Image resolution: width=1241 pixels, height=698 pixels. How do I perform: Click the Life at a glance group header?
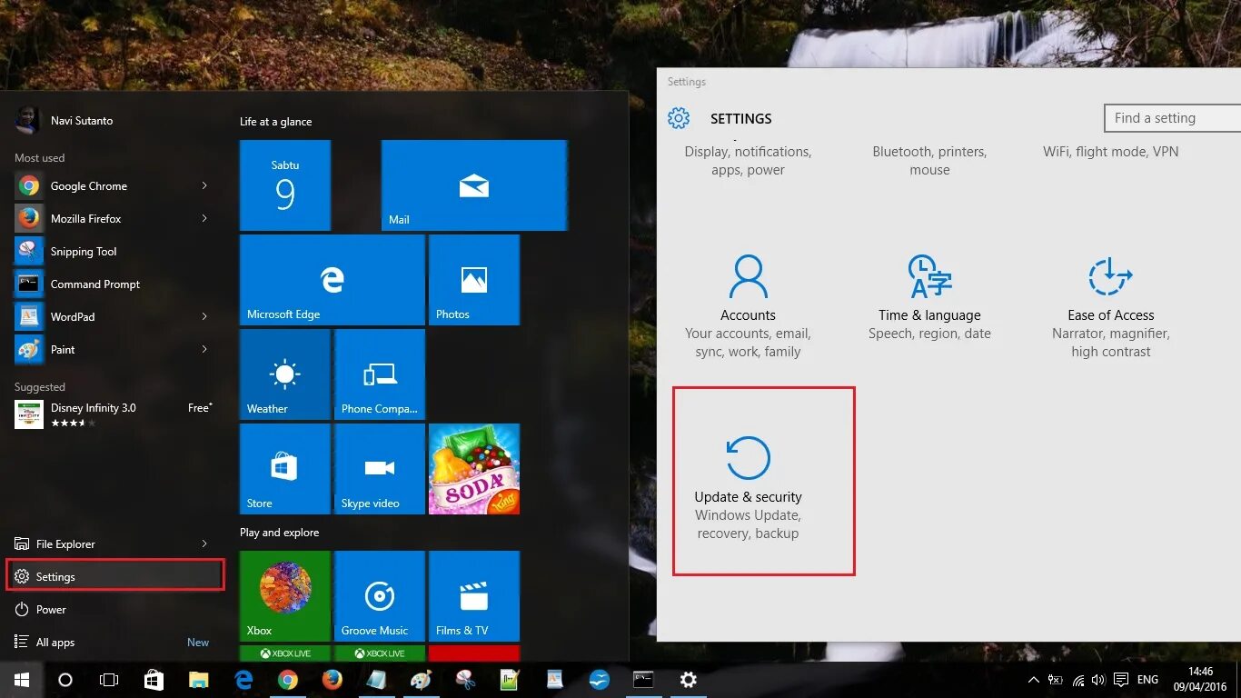(x=275, y=122)
